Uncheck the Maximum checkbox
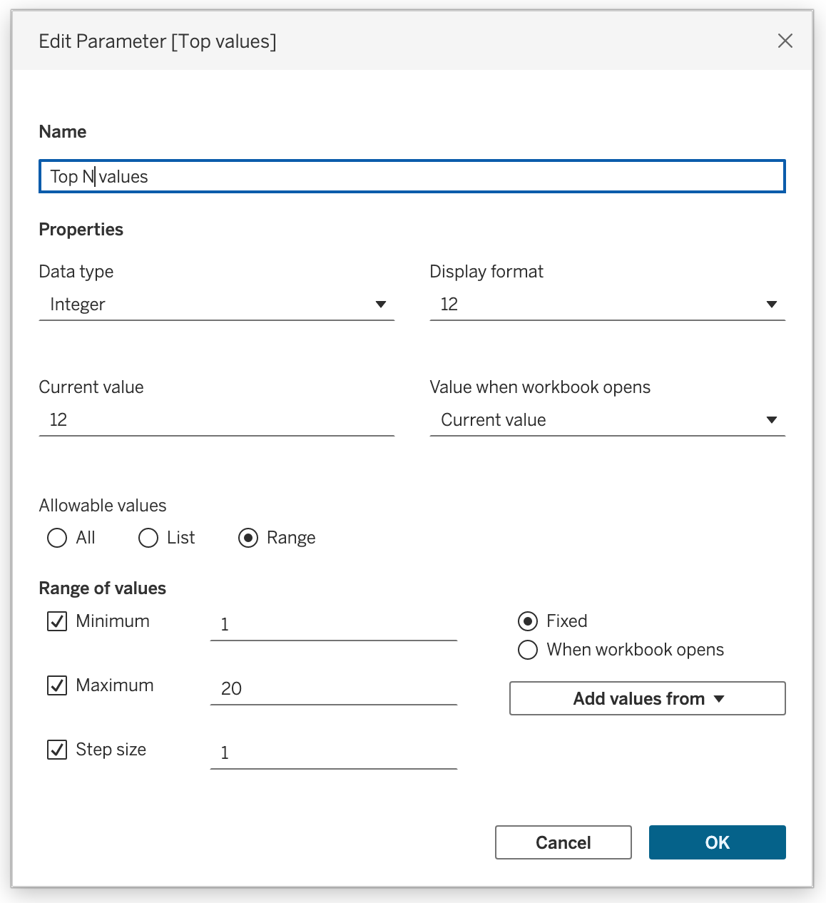826x903 pixels. [57, 685]
